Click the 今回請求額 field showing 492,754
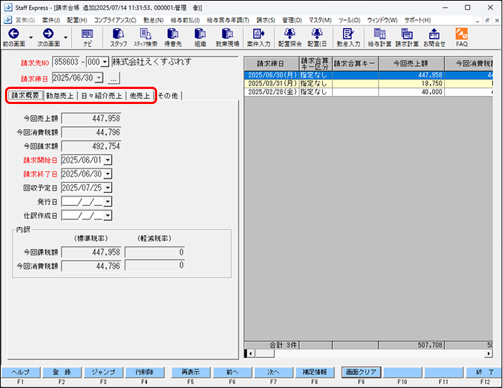This screenshot has width=503, height=388. point(91,146)
